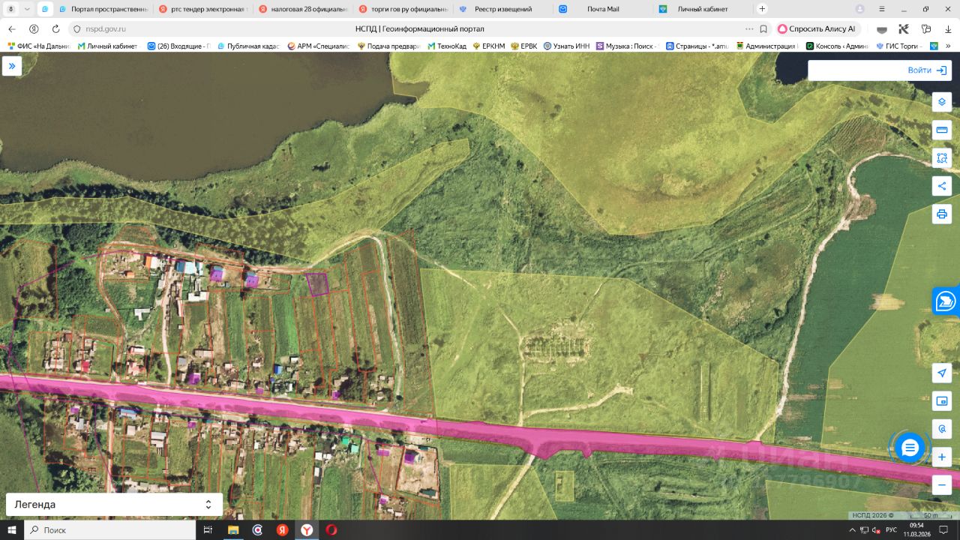Image resolution: width=960 pixels, height=540 pixels.
Task: Open Администрация bookmark
Action: coord(766,46)
